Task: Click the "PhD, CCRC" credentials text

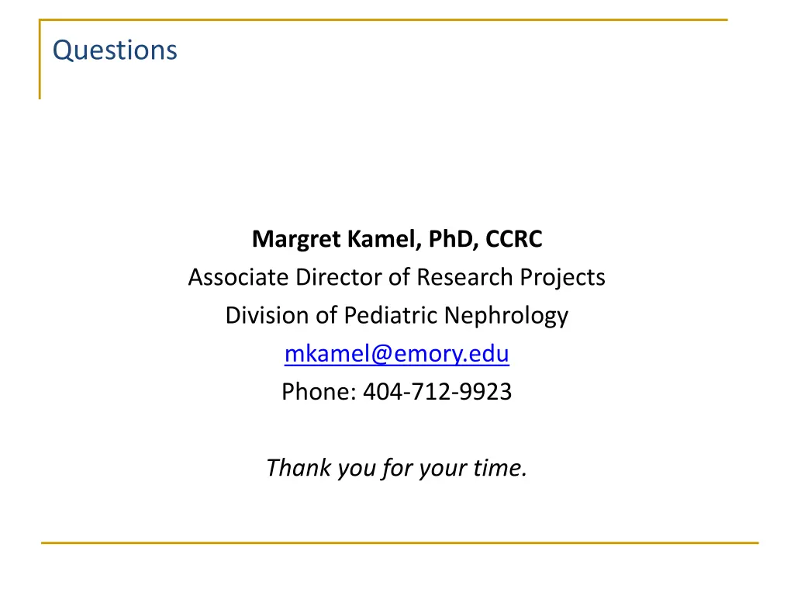Action: click(485, 239)
